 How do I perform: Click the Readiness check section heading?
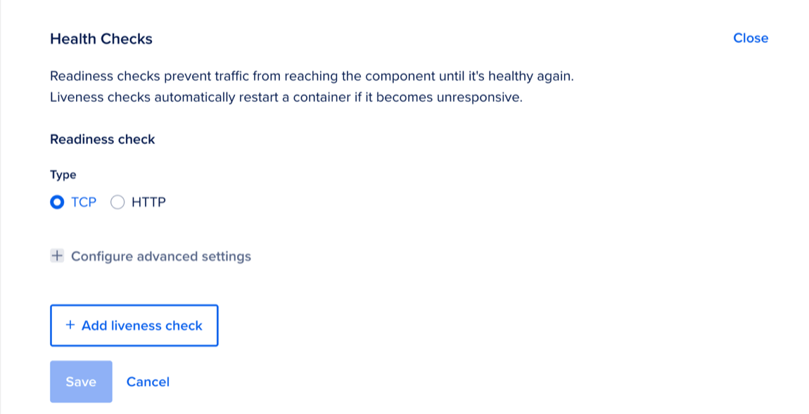(102, 139)
